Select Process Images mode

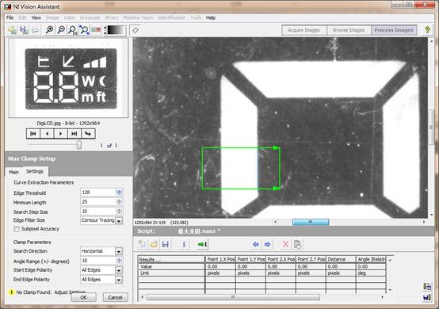[x=394, y=30]
